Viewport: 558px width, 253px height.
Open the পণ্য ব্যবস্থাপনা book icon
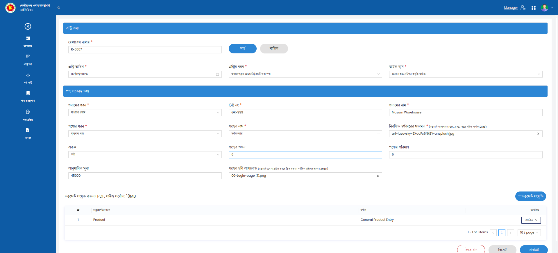click(28, 93)
